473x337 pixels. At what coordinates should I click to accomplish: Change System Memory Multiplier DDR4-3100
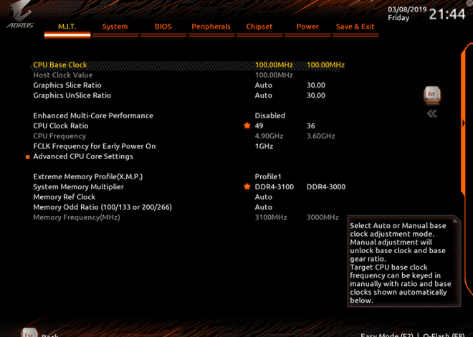coord(274,186)
